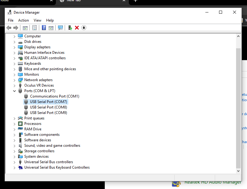Click the Display adapters icon
This screenshot has width=247, height=189.
pyautogui.click(x=20, y=47)
